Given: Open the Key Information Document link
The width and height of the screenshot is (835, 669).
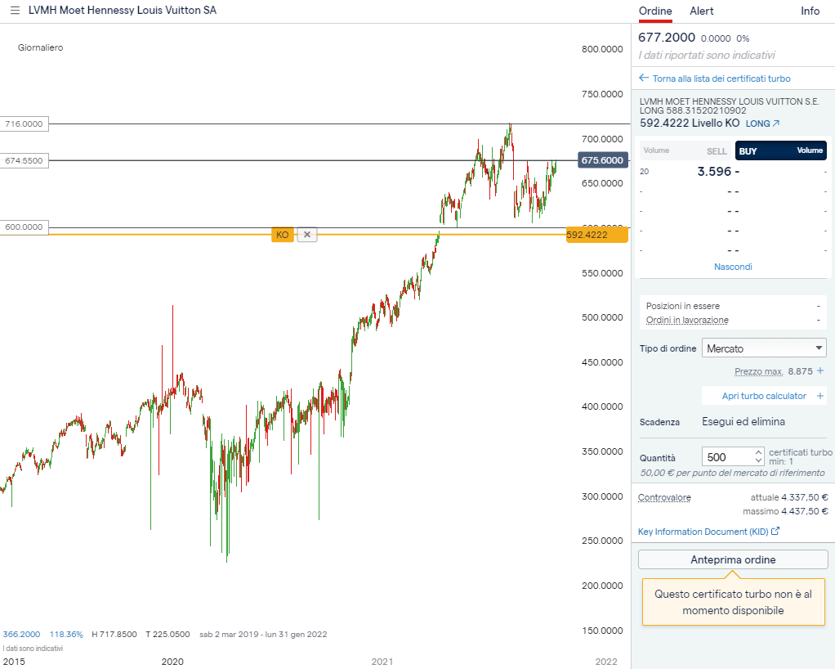Looking at the screenshot, I should tap(708, 532).
